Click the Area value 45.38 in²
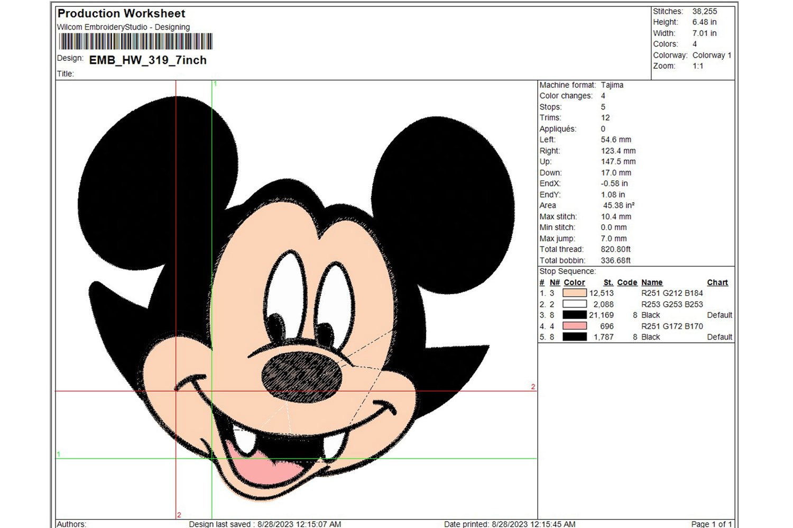 [619, 205]
